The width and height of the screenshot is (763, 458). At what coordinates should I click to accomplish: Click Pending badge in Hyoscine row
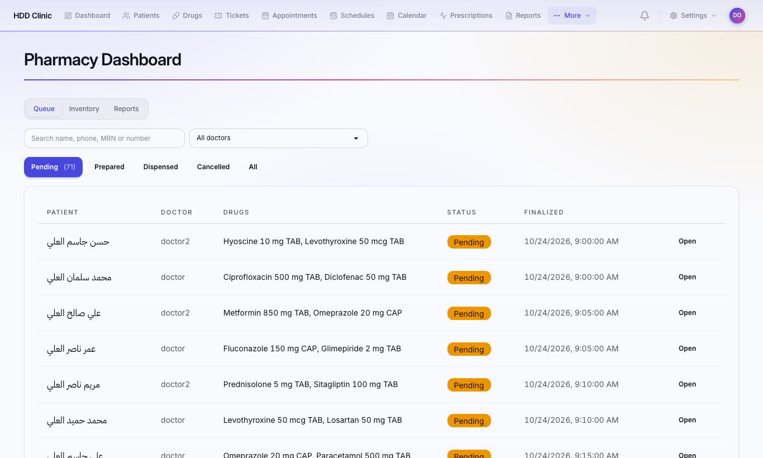pyautogui.click(x=469, y=242)
